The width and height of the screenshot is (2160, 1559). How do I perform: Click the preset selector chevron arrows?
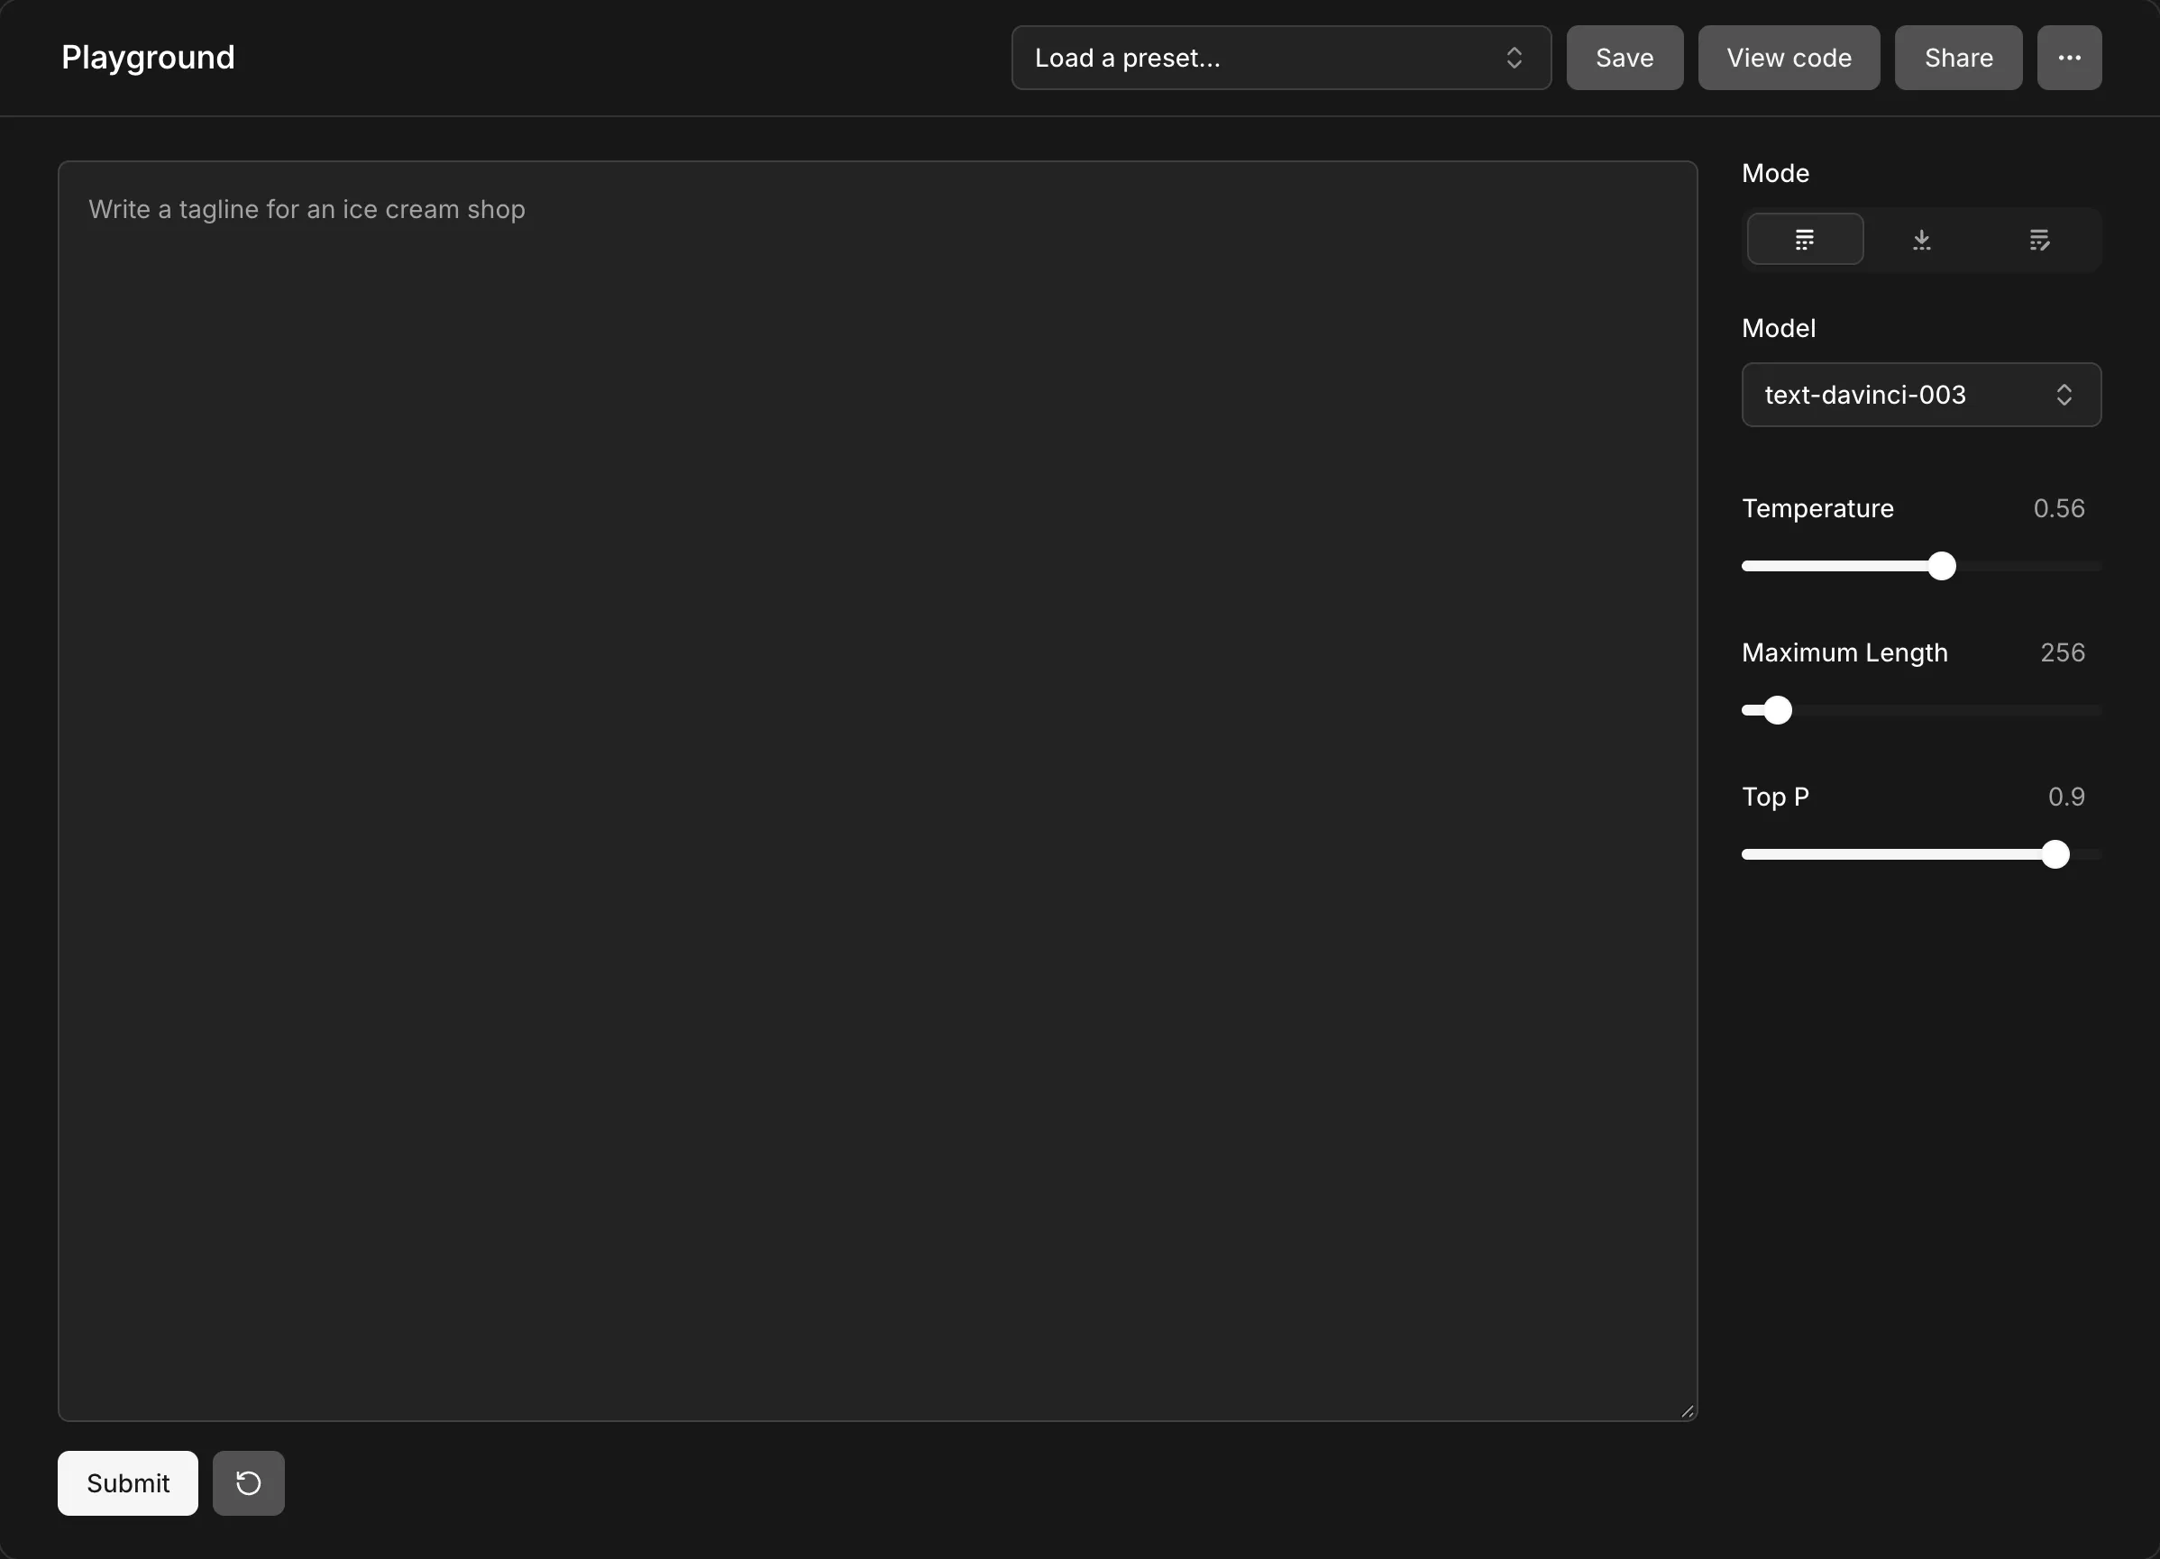coord(1515,58)
